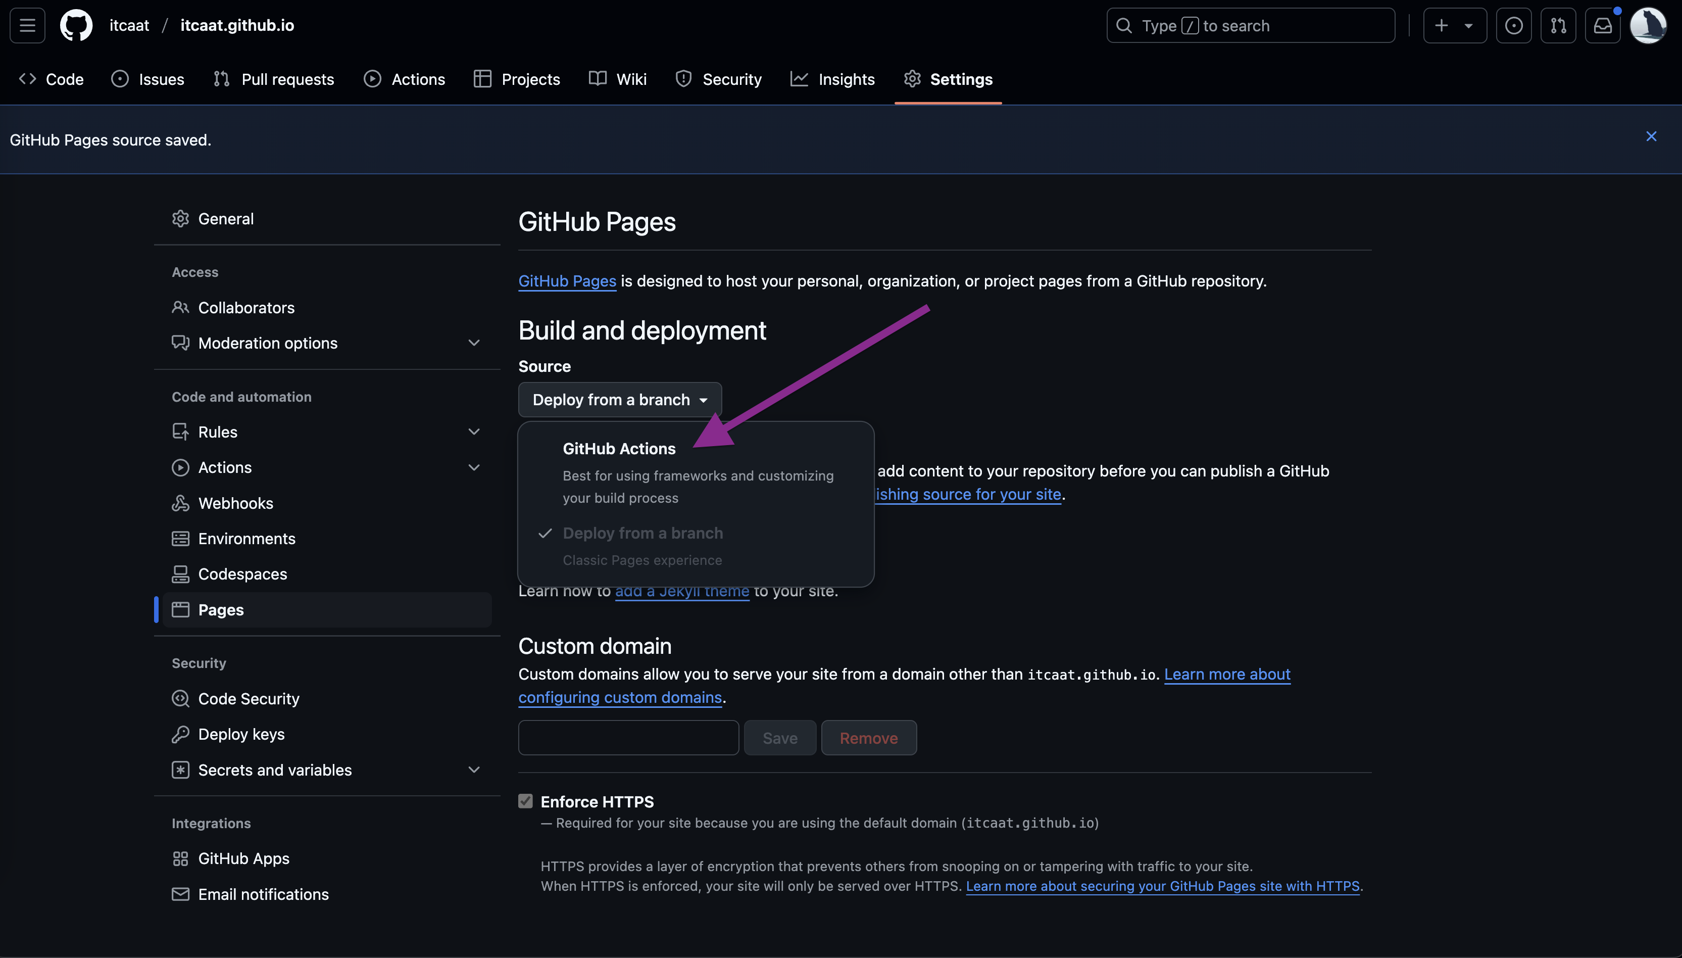This screenshot has width=1682, height=958.
Task: Focus the Type / to search box
Action: coord(1250,26)
